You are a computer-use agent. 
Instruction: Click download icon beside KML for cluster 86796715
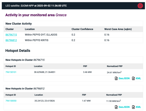[x=133, y=78]
